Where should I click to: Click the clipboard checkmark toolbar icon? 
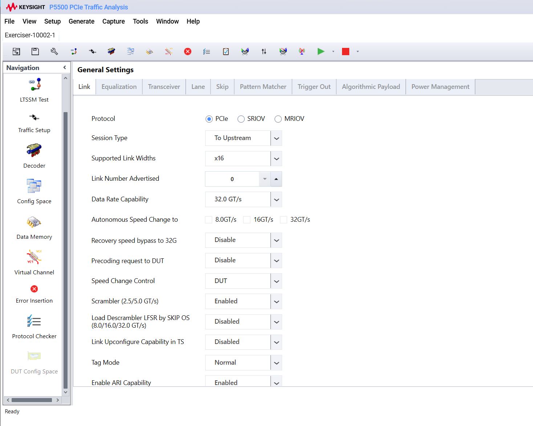pyautogui.click(x=226, y=52)
